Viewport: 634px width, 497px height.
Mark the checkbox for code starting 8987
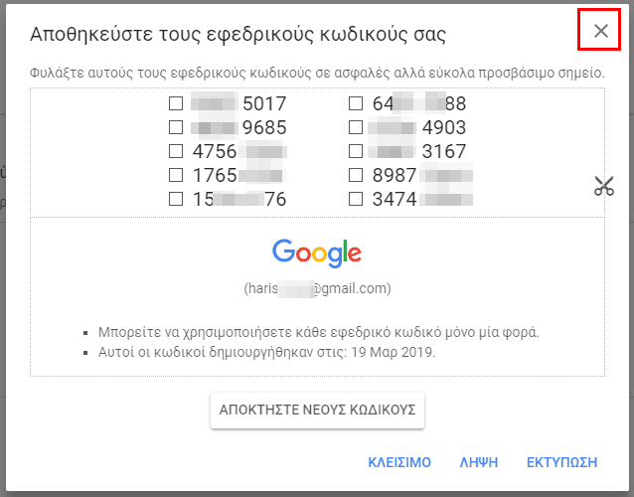pyautogui.click(x=356, y=175)
